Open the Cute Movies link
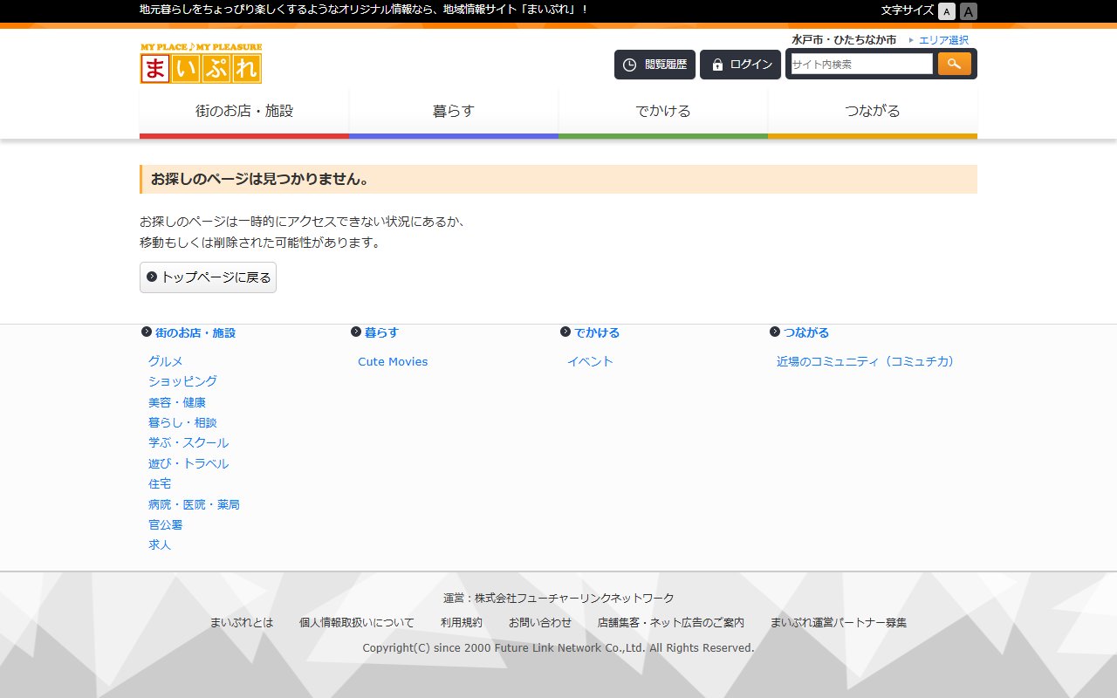The height and width of the screenshot is (698, 1117). [x=393, y=361]
